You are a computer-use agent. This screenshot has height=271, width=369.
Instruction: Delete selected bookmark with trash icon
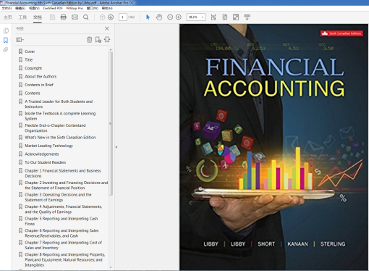pos(90,40)
